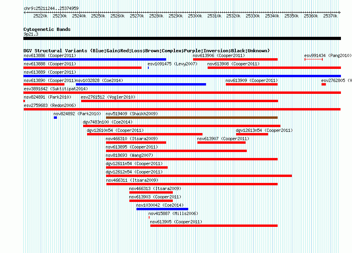Click nsv824891 (Park2010) label
The image size is (352, 253).
click(x=47, y=97)
